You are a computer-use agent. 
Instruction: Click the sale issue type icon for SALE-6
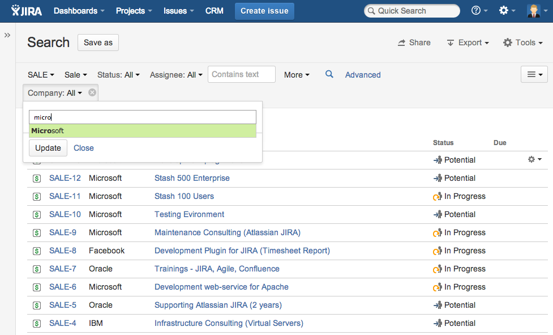coord(37,287)
